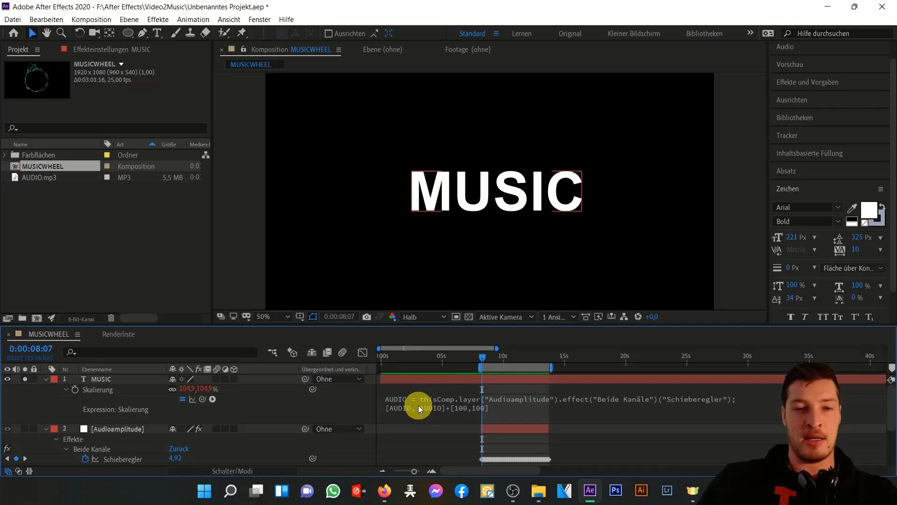Click Schalter/Modi toggle button
Screen dimensions: 897x505
click(232, 471)
